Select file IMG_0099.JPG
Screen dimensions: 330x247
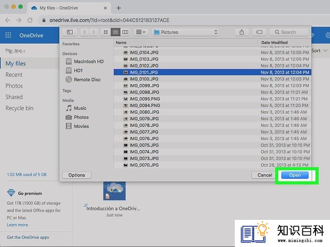213,85
